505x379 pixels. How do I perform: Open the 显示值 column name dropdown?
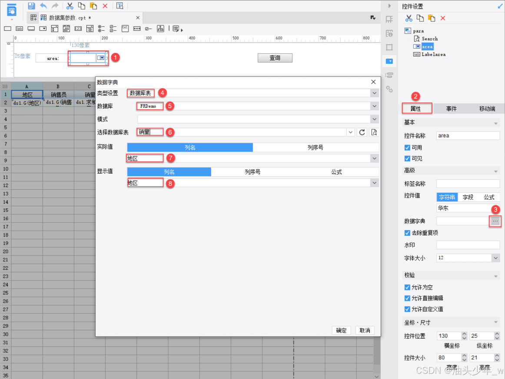tap(374, 183)
